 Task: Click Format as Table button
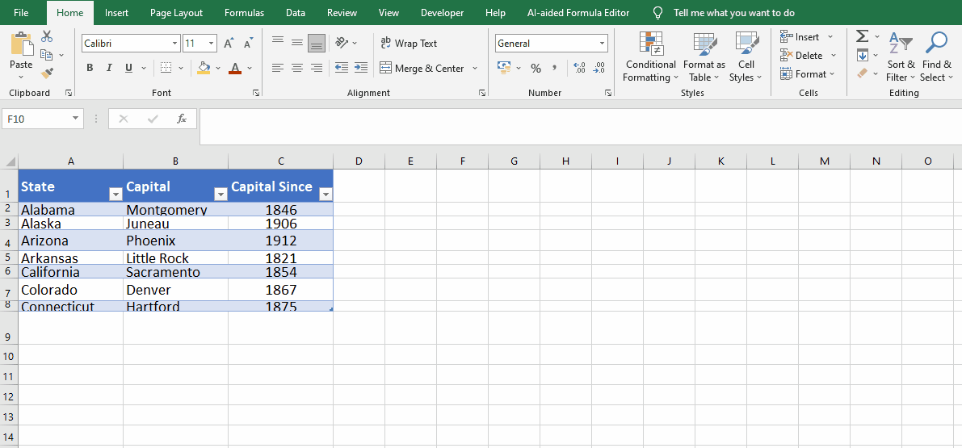pos(704,57)
